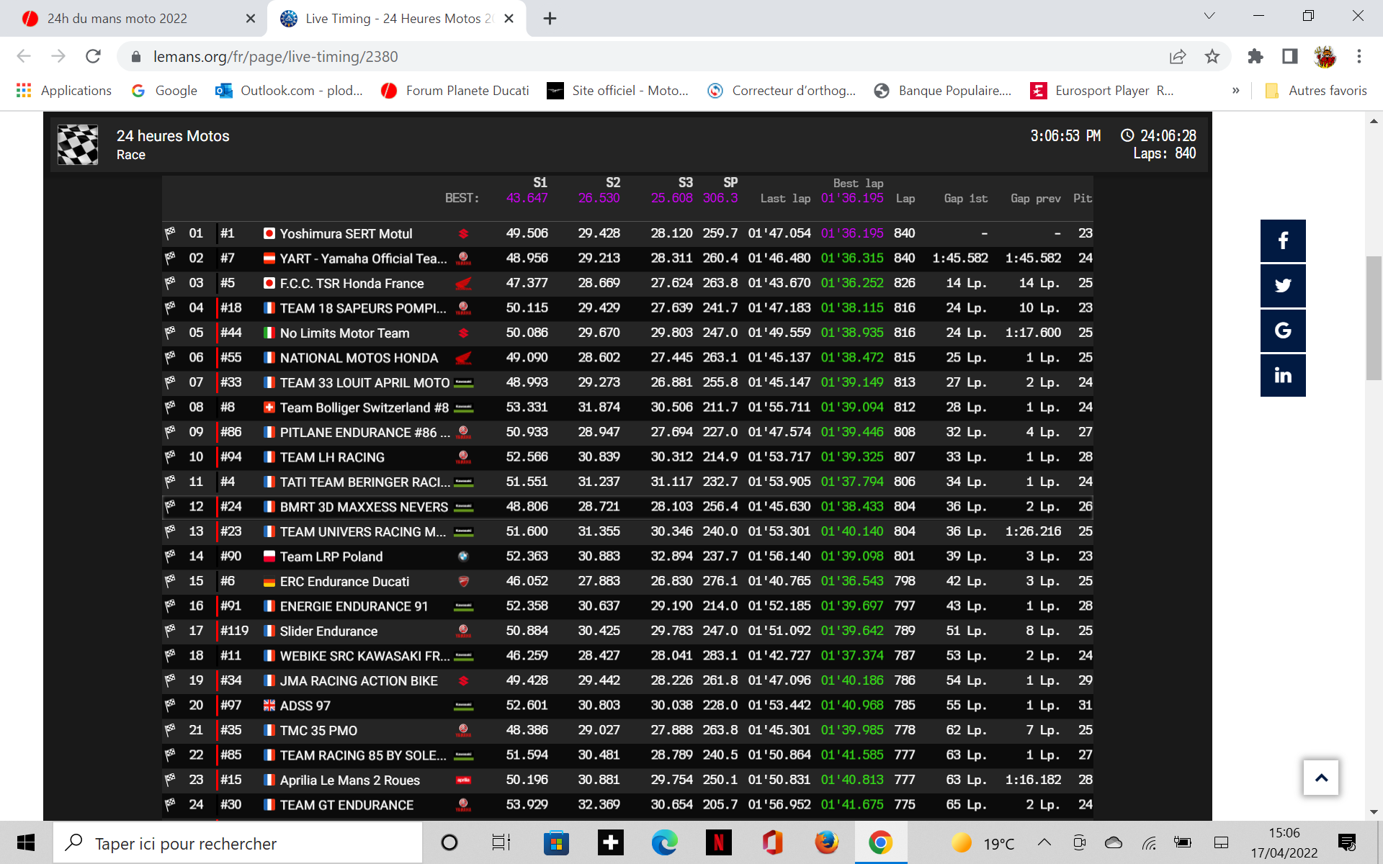The height and width of the screenshot is (864, 1383).
Task: Open a new browser tab
Action: pos(550,19)
